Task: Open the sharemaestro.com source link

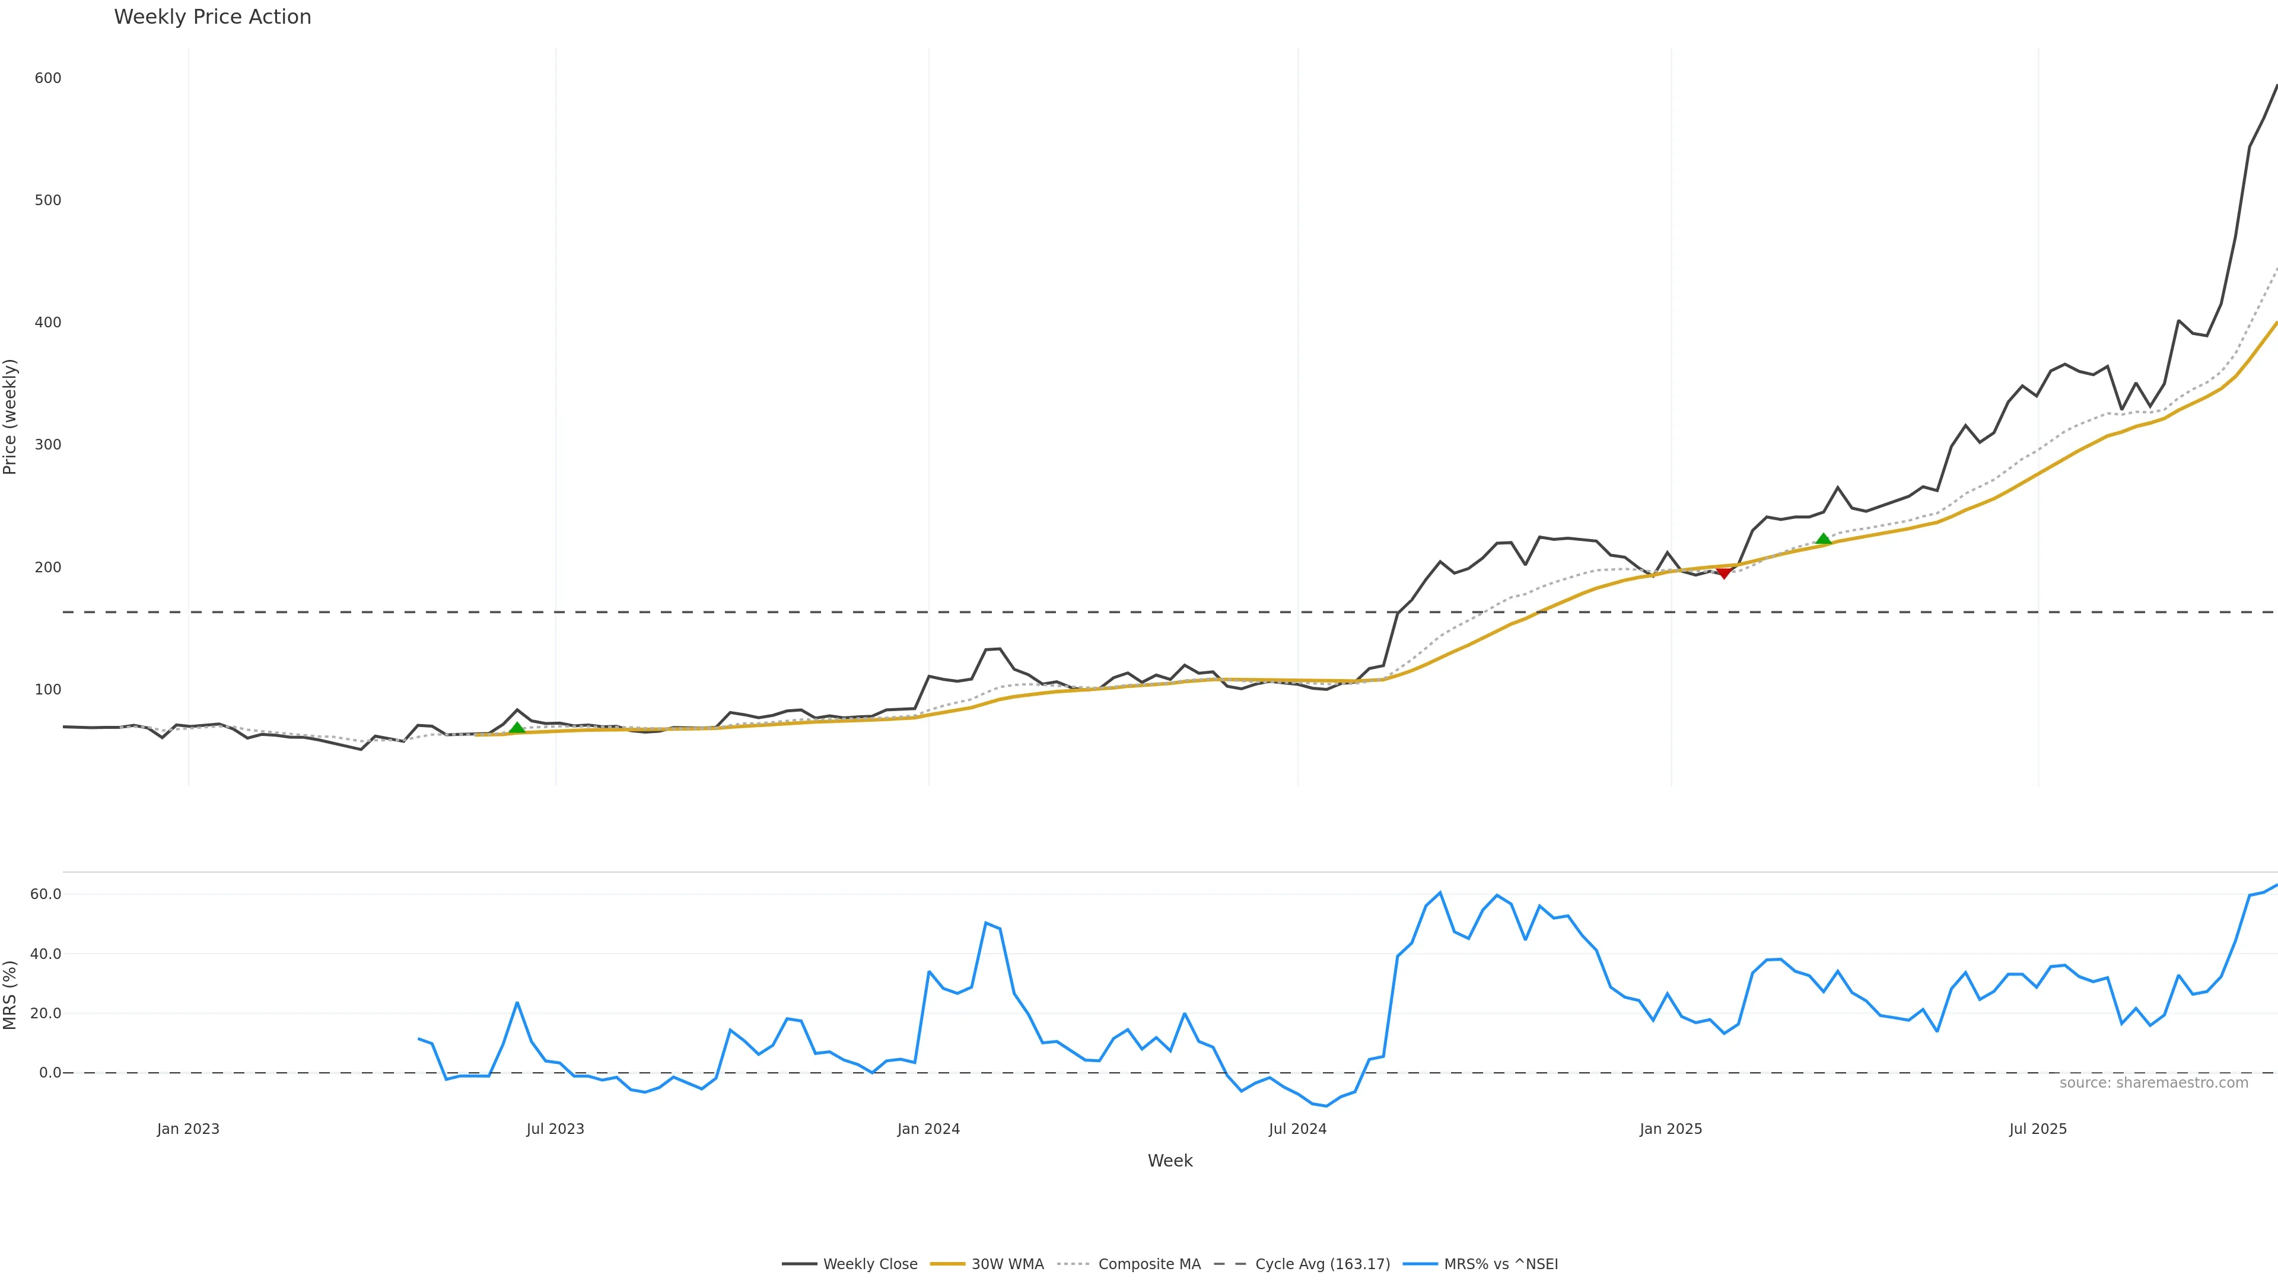Action: pos(2153,1083)
